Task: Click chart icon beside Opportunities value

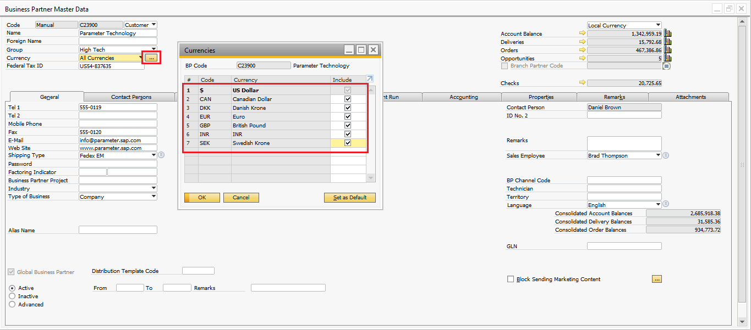Action: pyautogui.click(x=668, y=58)
